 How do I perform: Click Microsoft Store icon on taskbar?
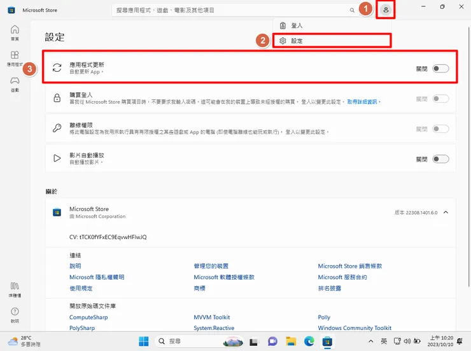327,341
